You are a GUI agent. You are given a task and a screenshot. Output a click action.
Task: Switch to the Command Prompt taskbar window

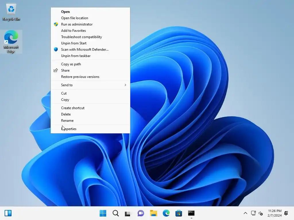click(191, 213)
